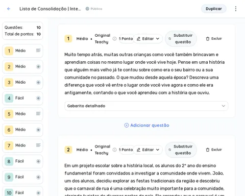
Task: Click the refresh icon in question 1 Substituir
Action: (x=169, y=39)
